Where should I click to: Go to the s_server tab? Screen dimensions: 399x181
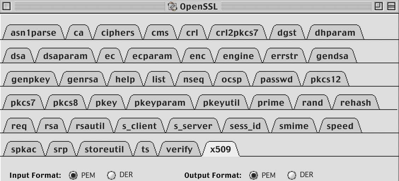click(193, 126)
